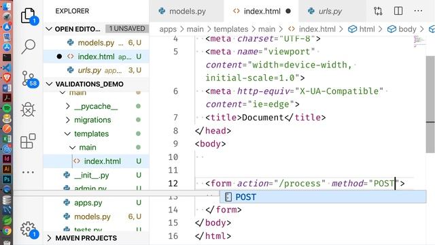Open Excel in the Dock
This screenshot has height=245, width=435.
point(7,139)
